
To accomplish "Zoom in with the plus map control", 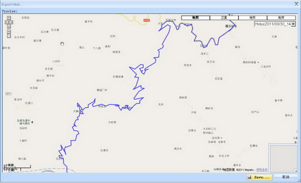I will pos(9,32).
